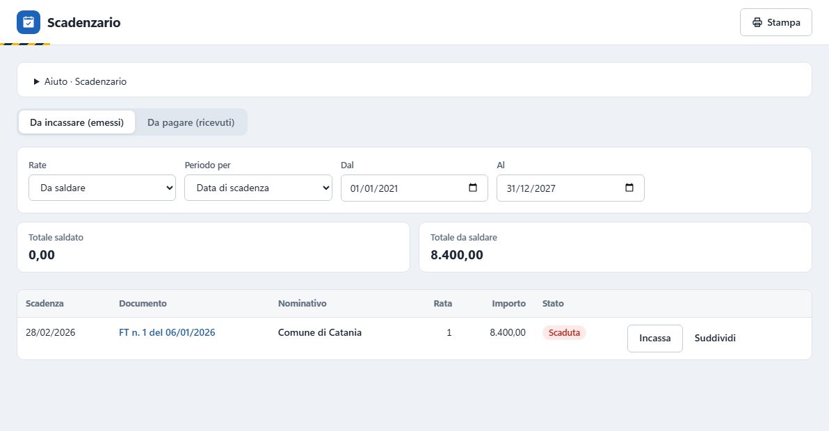
Task: Click Incassa for Comune di Catania
Action: coord(654,338)
